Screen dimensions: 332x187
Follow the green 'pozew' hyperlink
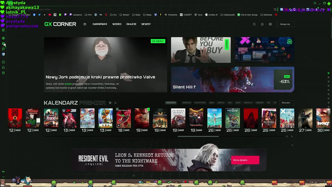click(68, 84)
